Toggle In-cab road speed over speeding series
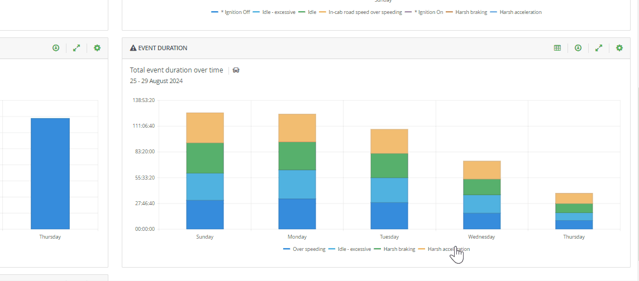The image size is (639, 281). 360,12
